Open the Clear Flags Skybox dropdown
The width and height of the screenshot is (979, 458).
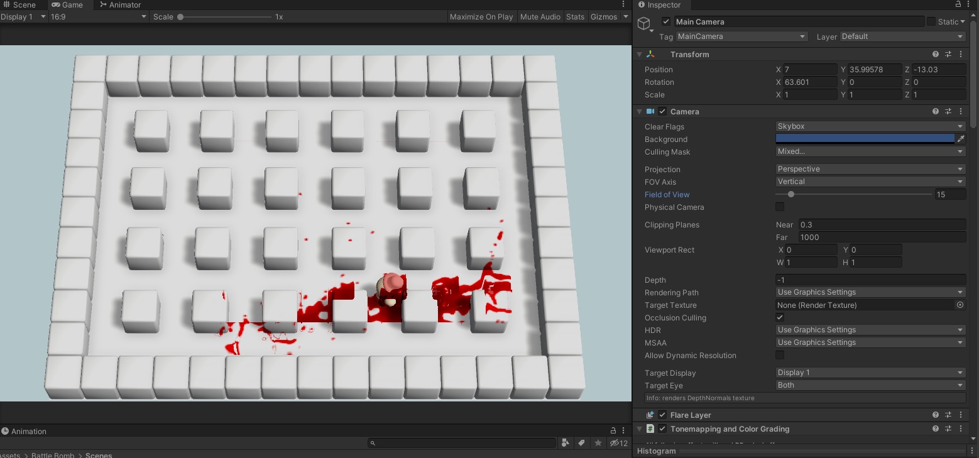pyautogui.click(x=870, y=126)
